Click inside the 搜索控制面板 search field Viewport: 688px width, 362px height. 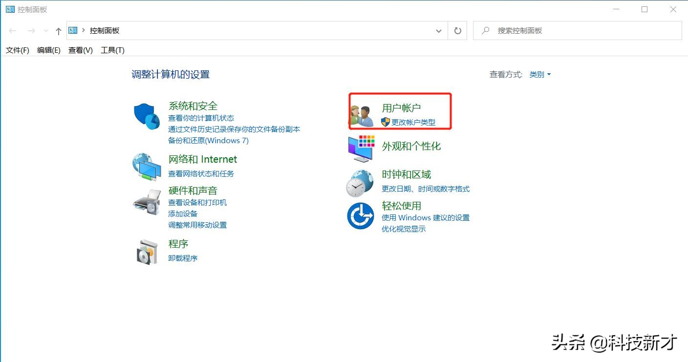(x=562, y=30)
